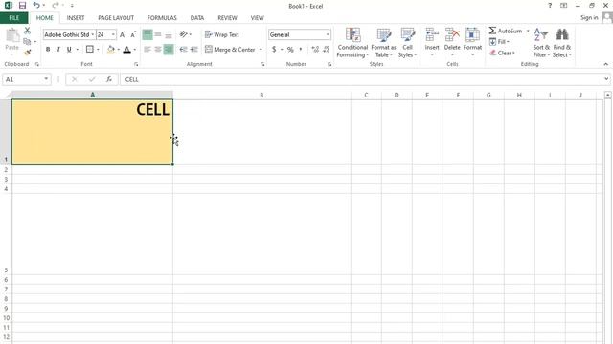Toggle Top Align for cell
Image resolution: width=613 pixels, height=344 pixels.
click(148, 34)
